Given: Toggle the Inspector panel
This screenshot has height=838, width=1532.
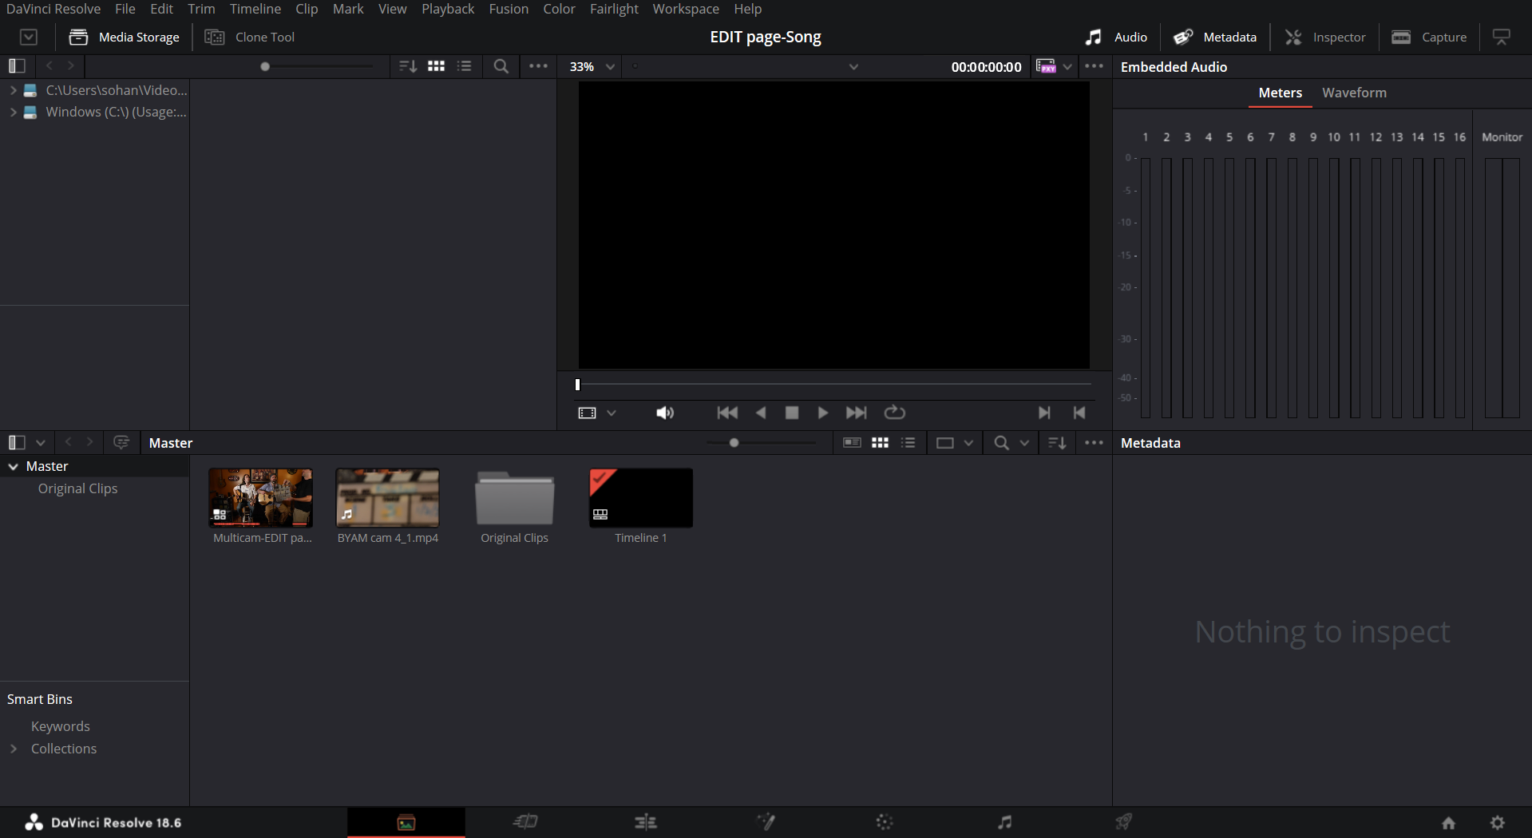Looking at the screenshot, I should pos(1325,37).
